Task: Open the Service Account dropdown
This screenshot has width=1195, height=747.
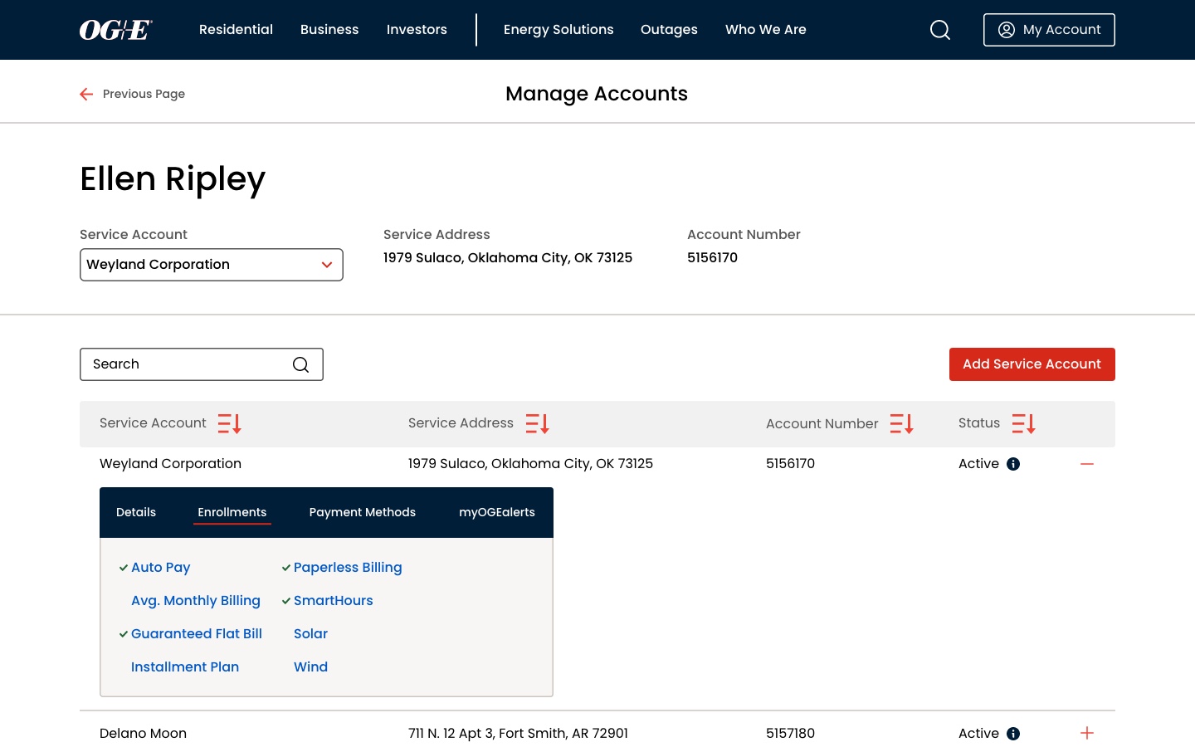Action: [x=212, y=265]
